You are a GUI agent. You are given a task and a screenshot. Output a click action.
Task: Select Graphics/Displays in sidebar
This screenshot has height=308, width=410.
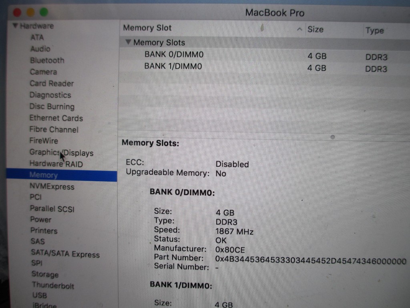click(x=61, y=152)
